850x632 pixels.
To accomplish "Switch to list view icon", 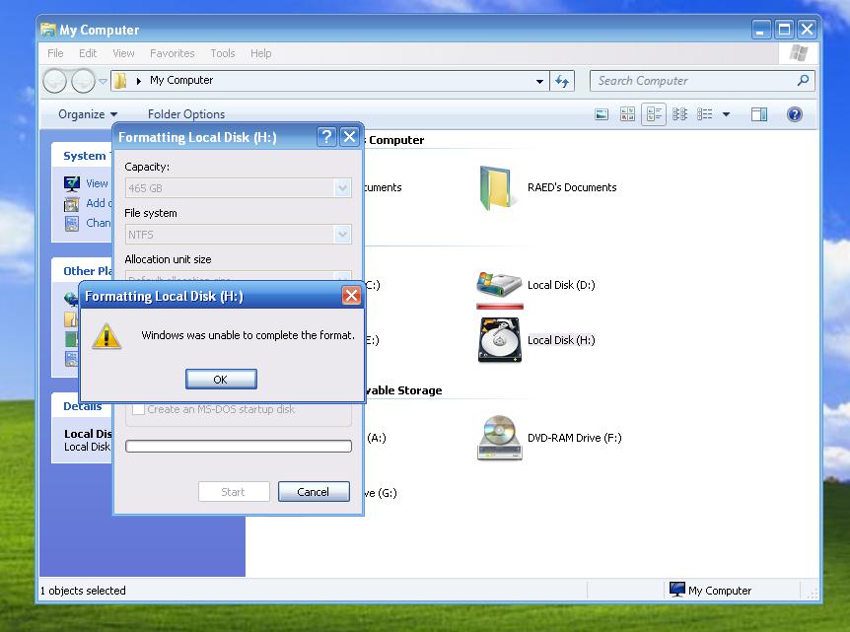I will pyautogui.click(x=705, y=114).
